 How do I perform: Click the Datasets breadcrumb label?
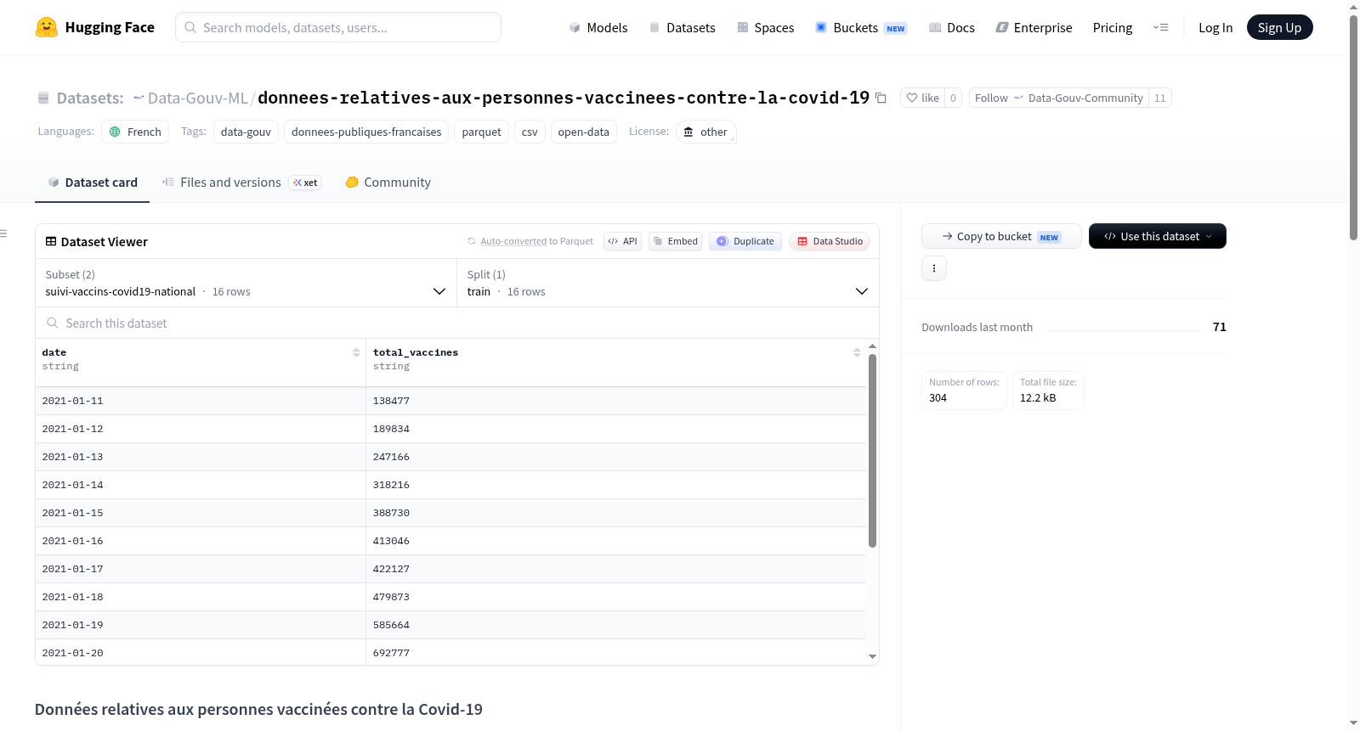coord(90,98)
